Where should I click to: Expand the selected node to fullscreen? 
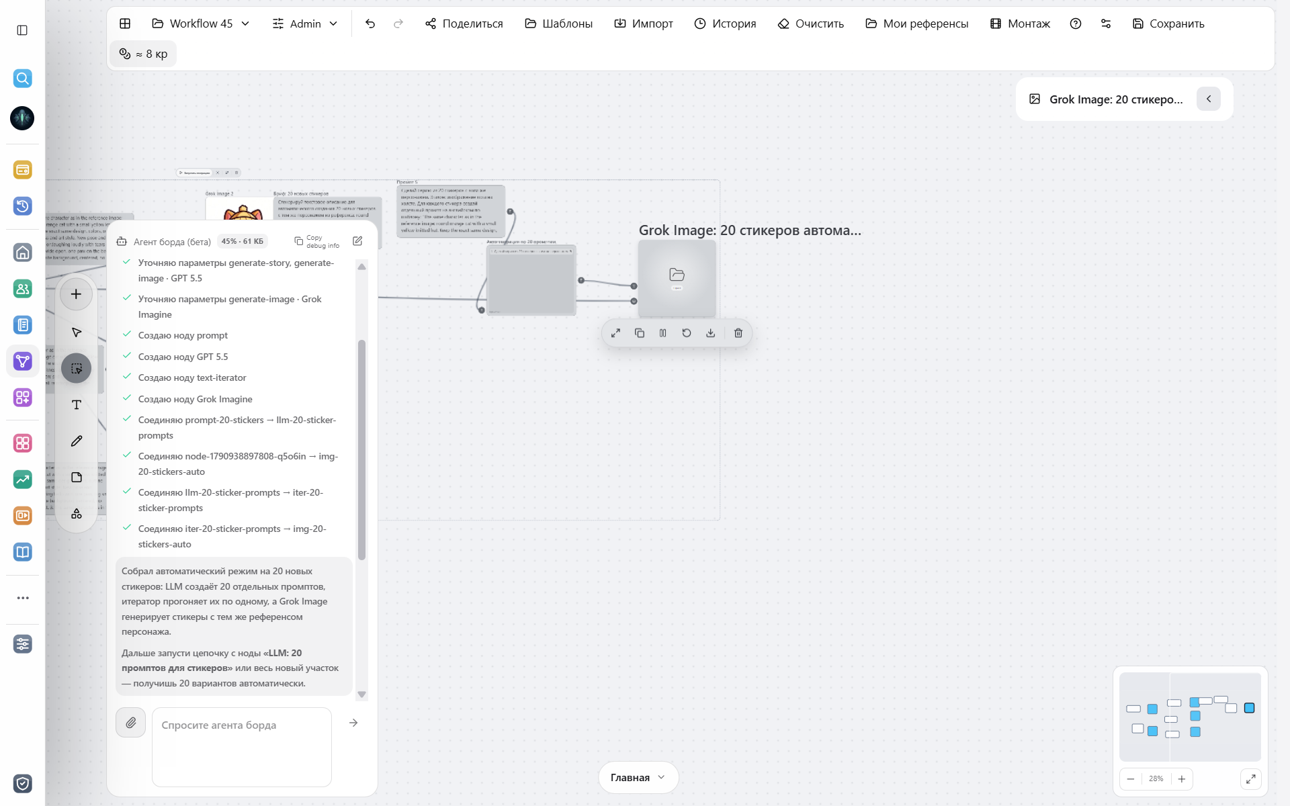click(615, 333)
